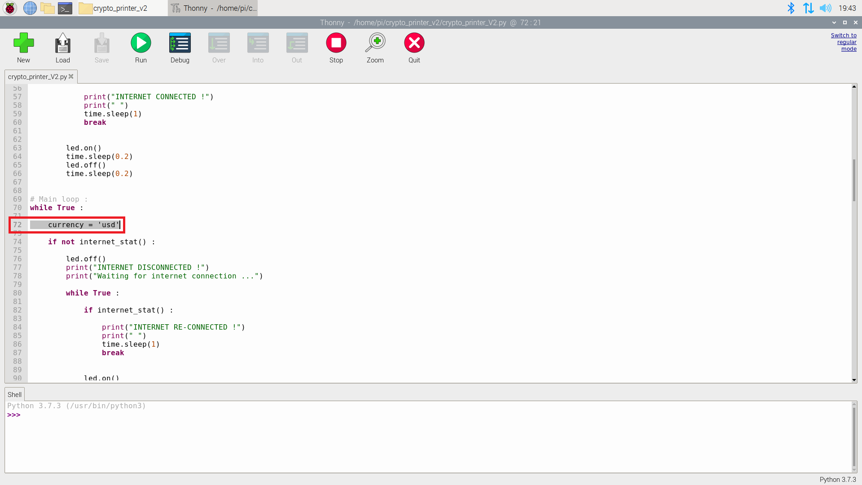Open the volume control in tray

(x=825, y=8)
